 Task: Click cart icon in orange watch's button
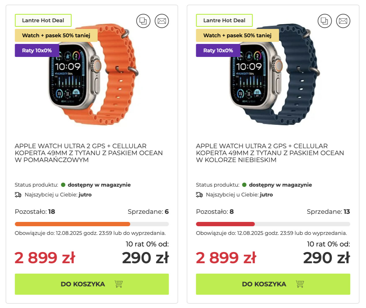119,284
